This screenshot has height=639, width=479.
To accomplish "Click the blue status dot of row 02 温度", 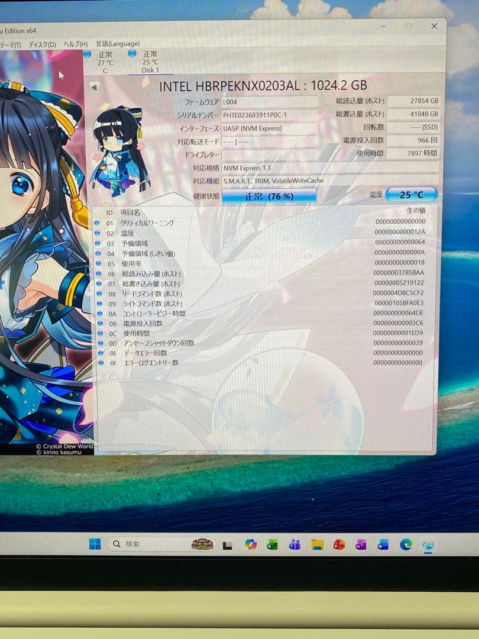I will tap(98, 233).
